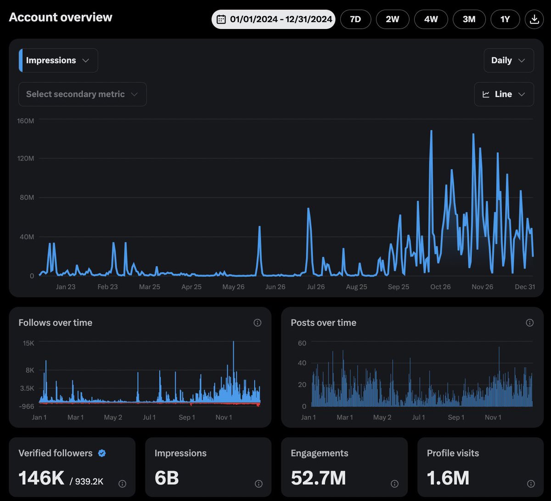Show info about Verified followers

(x=122, y=484)
